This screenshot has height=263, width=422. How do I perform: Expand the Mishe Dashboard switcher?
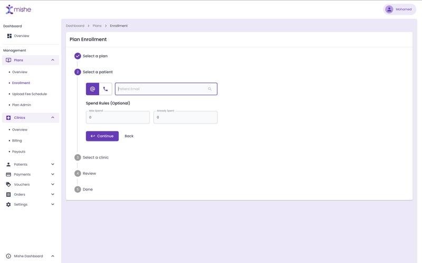(x=53, y=256)
